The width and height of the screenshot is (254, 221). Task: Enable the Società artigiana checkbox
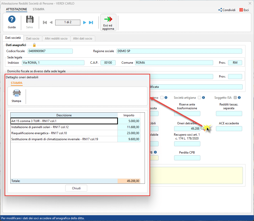coord(199,98)
